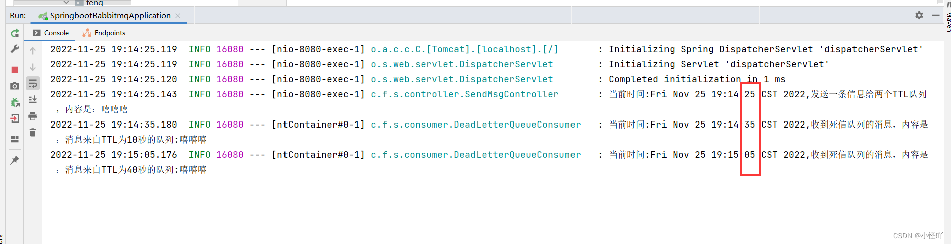Open the wrench settings icon

click(x=15, y=49)
